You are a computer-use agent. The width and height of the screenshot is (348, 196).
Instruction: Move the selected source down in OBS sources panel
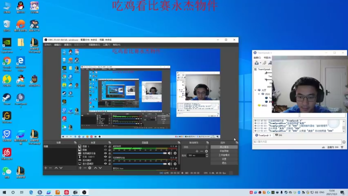100,168
